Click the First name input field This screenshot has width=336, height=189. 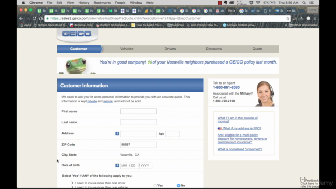(139, 111)
